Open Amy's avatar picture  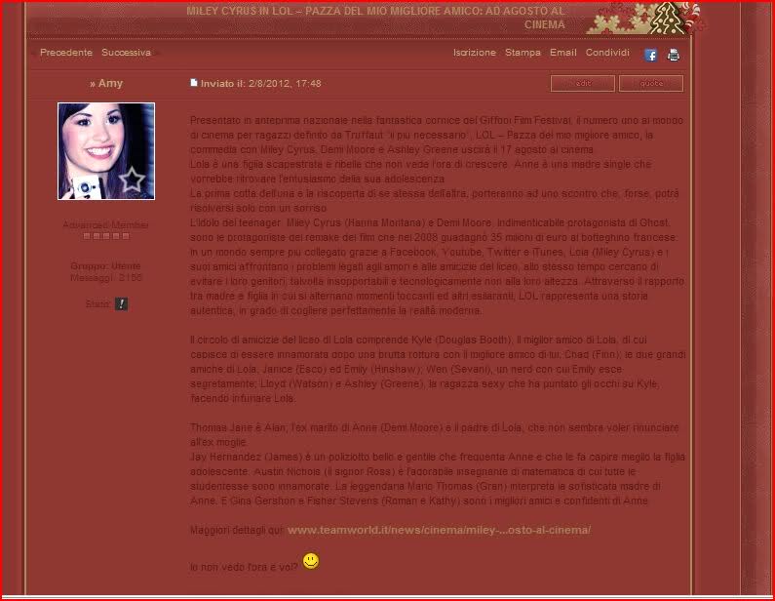106,151
